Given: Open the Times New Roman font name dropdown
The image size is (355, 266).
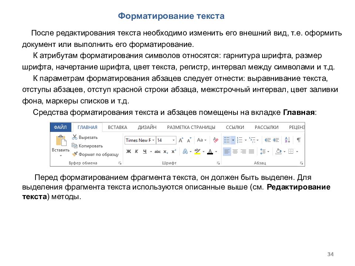Looking at the screenshot, I should [x=153, y=140].
